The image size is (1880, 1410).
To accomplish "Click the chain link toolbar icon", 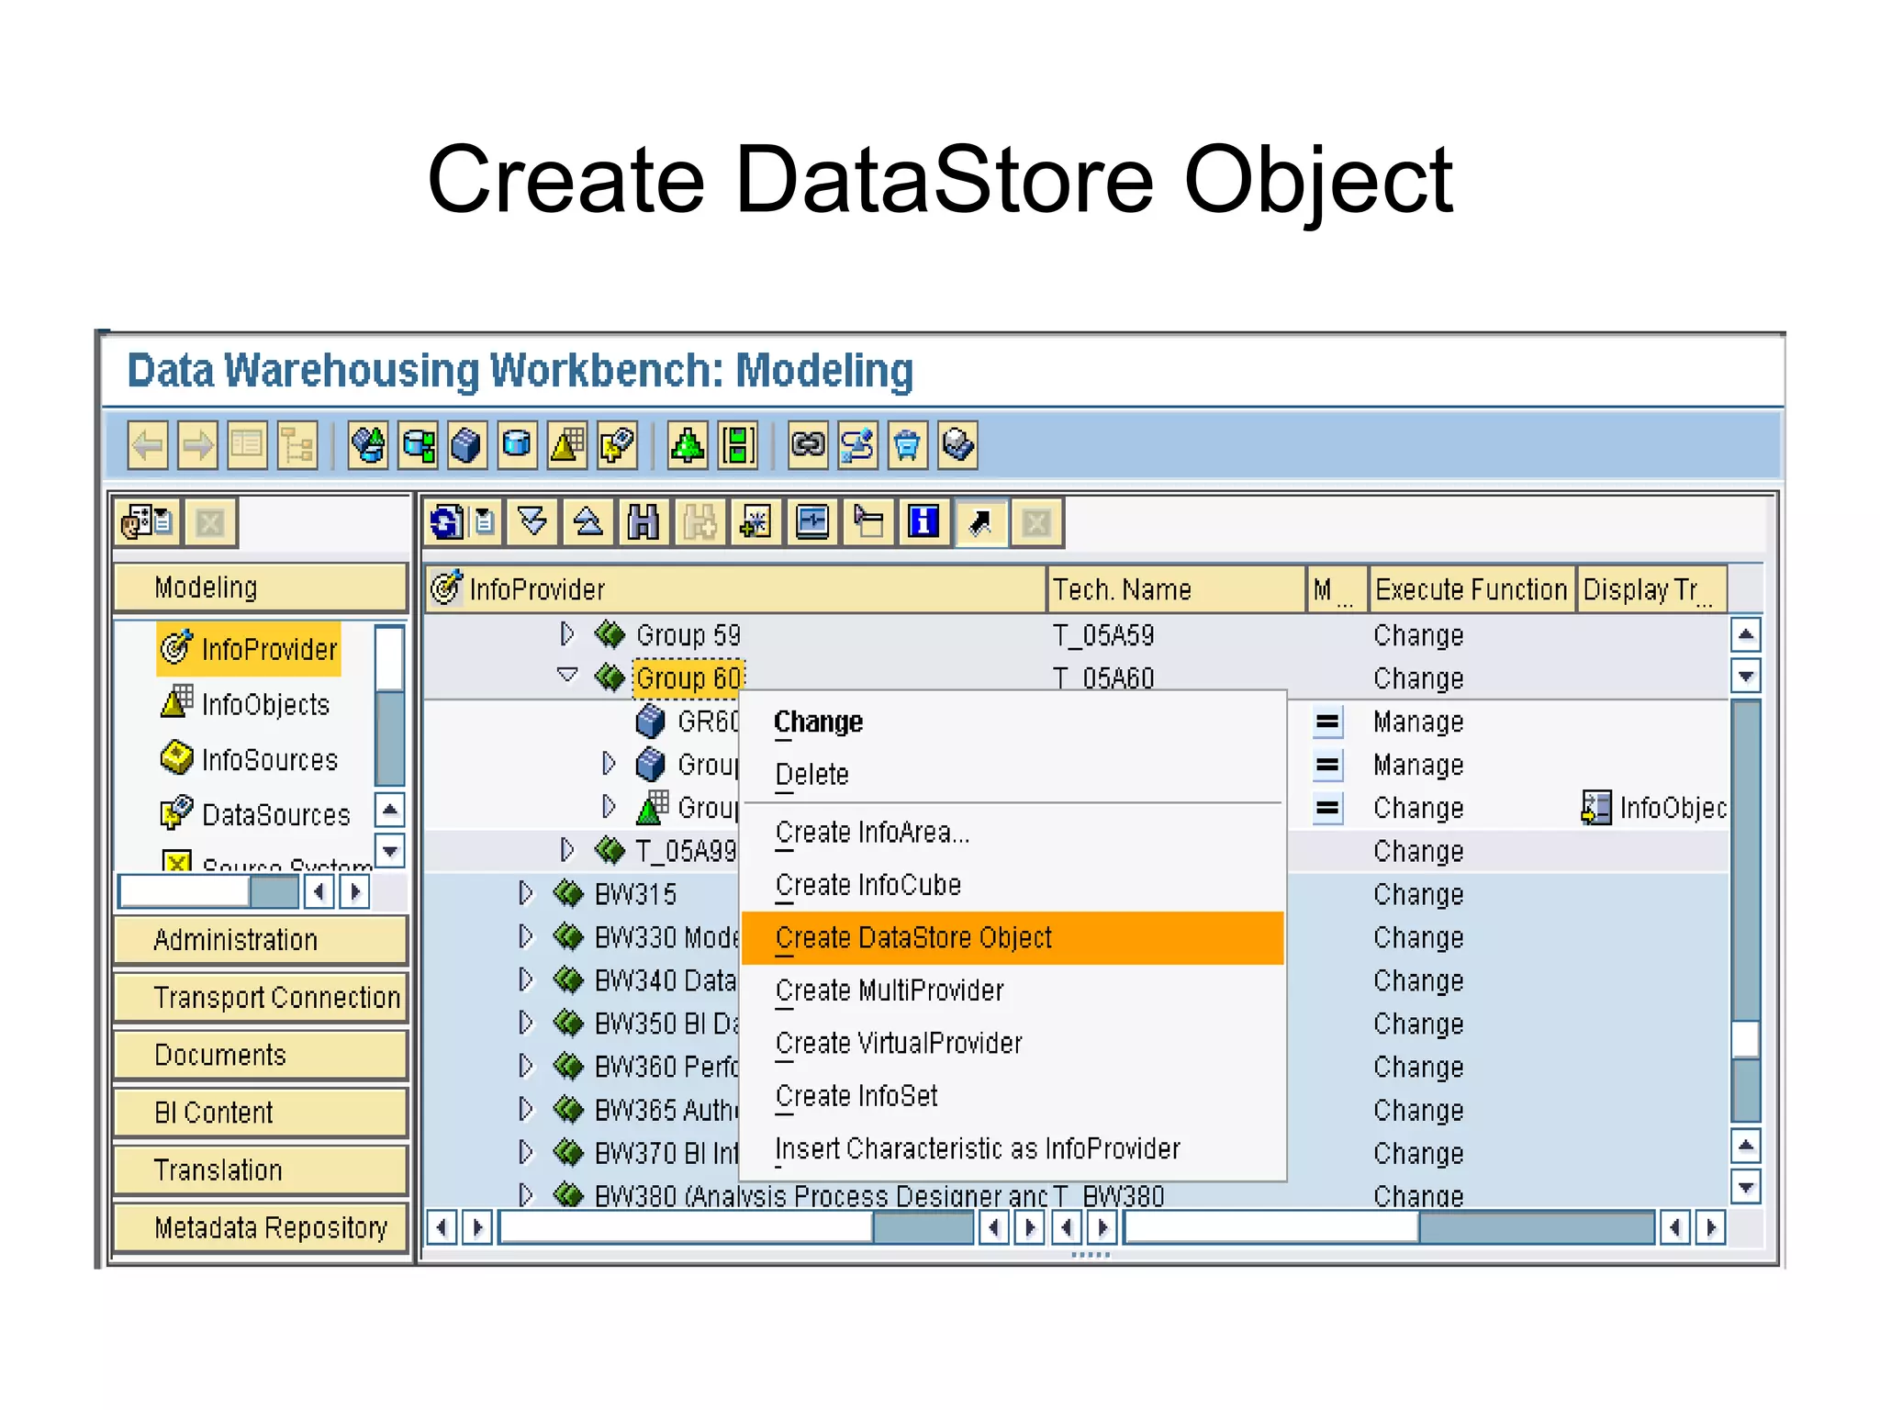I will [x=808, y=446].
